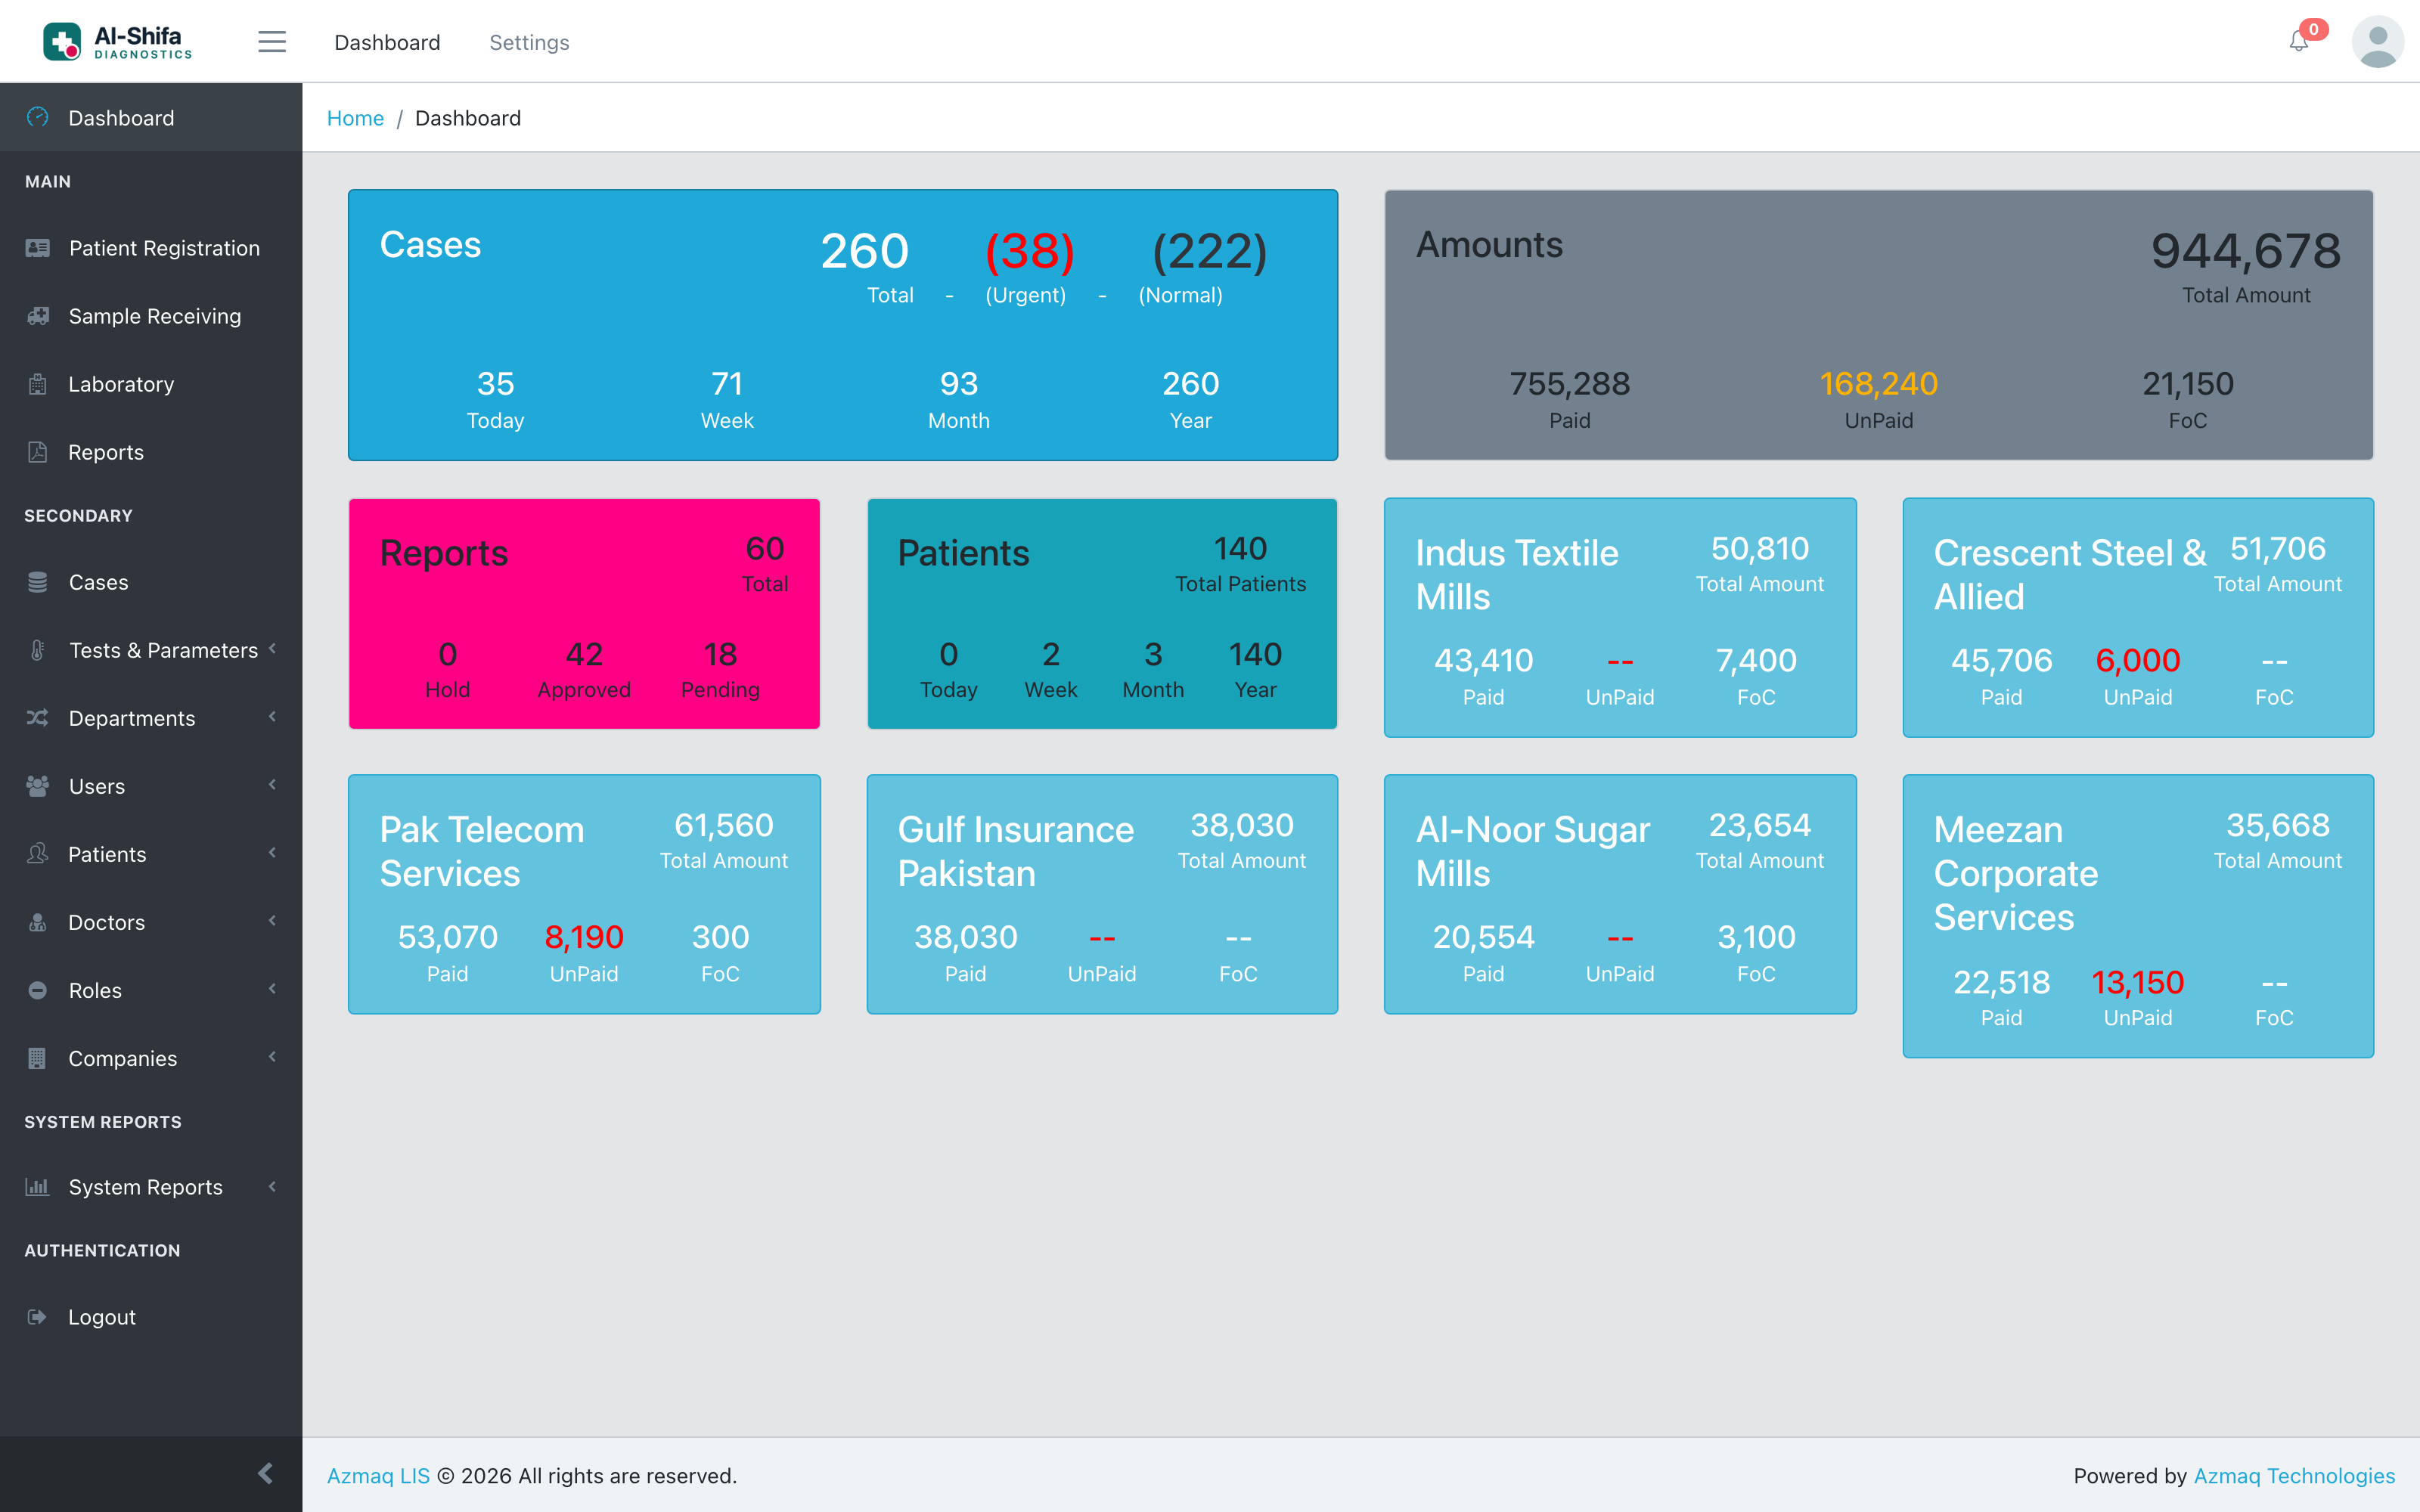Click the Meezan Corporate Services card title
The image size is (2420, 1512).
point(2016,873)
